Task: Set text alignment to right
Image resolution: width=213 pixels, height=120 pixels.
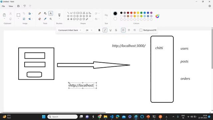Action: pos(134,30)
